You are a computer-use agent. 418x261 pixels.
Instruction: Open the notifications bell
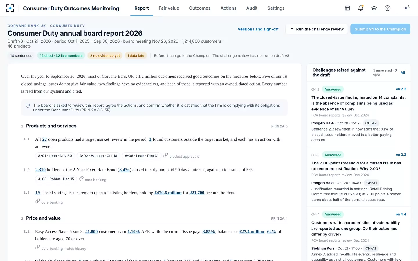361,8
